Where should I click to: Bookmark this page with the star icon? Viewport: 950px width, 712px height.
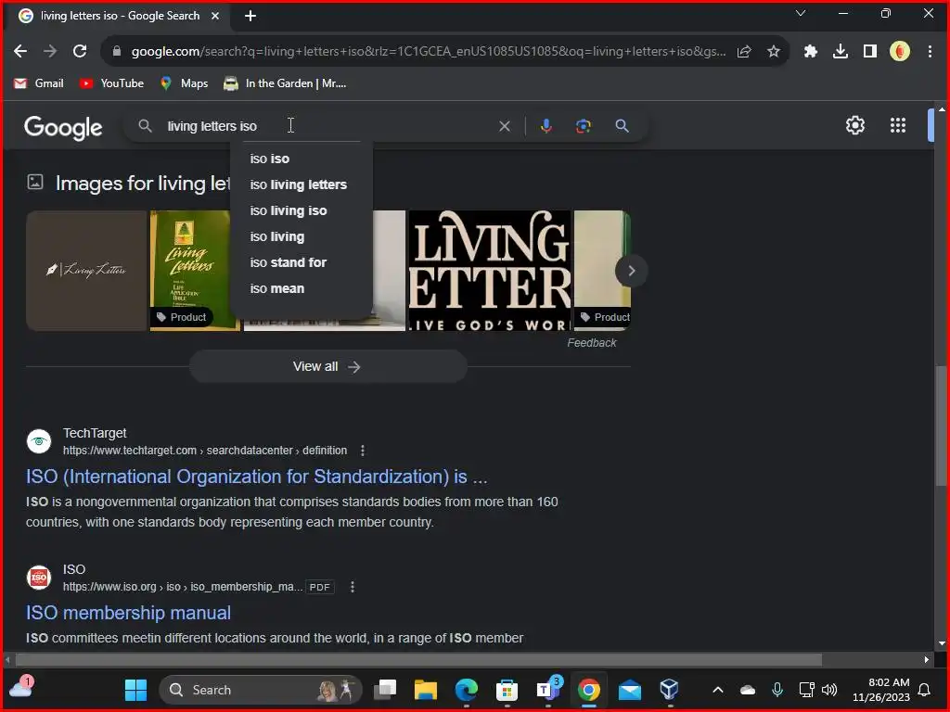point(773,52)
